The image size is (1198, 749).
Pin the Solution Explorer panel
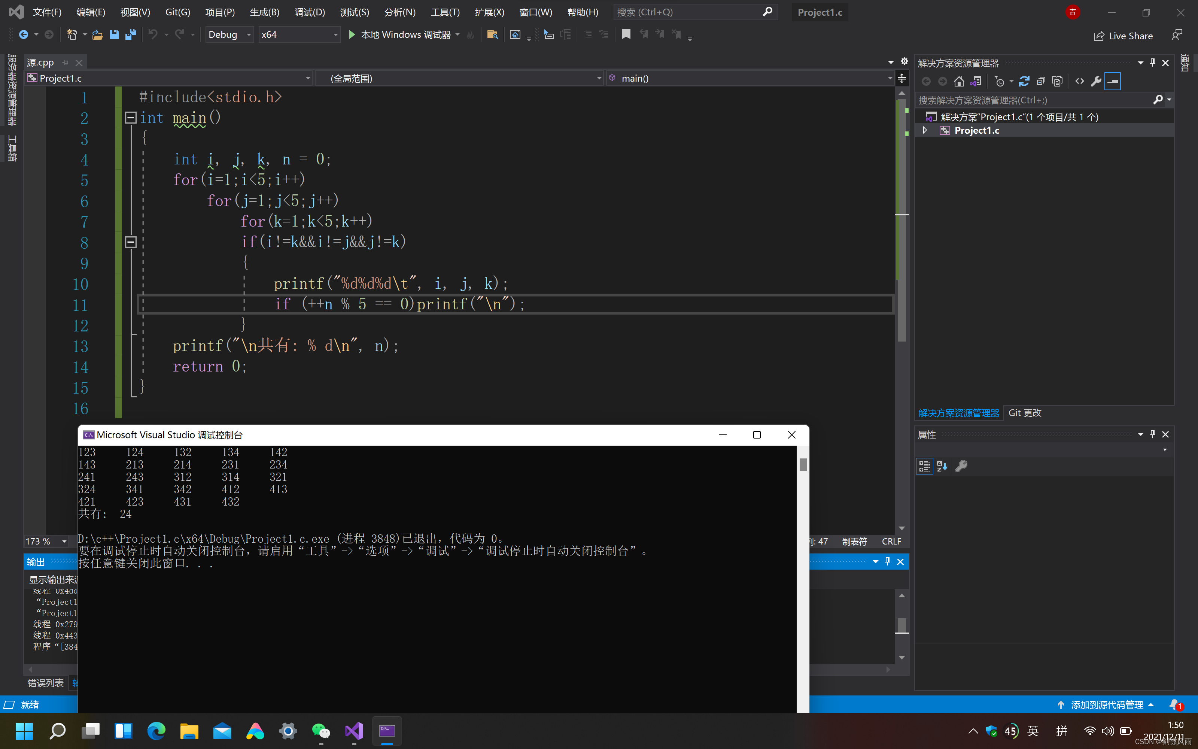[x=1152, y=63]
